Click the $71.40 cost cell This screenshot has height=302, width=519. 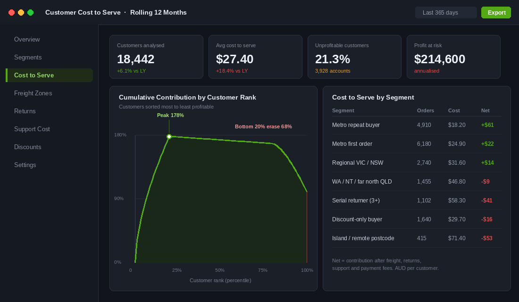[457, 238]
